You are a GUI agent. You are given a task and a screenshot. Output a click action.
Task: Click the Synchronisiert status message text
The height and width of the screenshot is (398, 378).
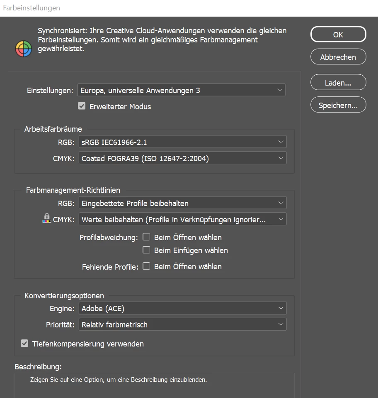(162, 39)
